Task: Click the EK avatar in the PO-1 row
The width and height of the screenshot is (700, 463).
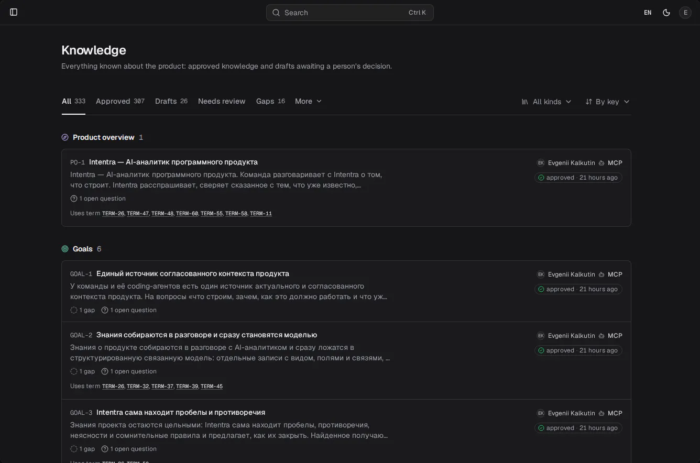Action: 541,163
